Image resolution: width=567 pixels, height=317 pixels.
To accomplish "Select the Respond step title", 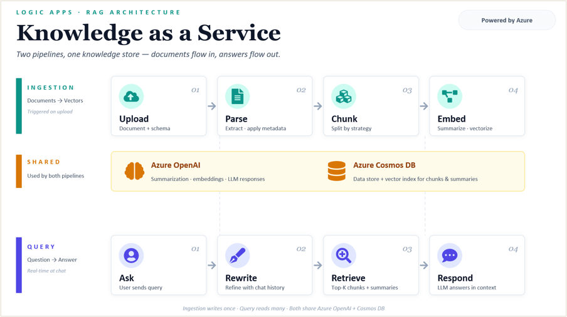I will [x=455, y=278].
